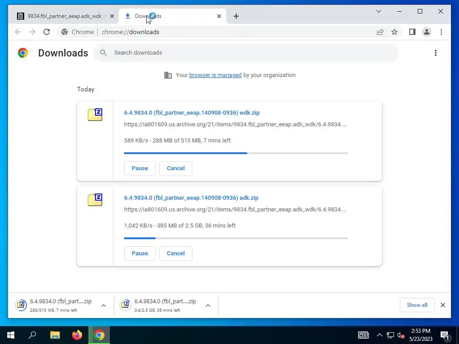
Task: Close the Downloads tab
Action: pyautogui.click(x=219, y=17)
